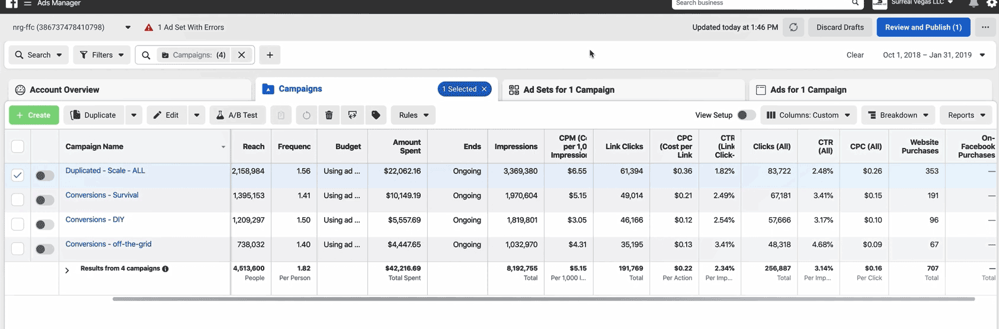Open the date range dropdown
This screenshot has width=999, height=329.
(x=934, y=55)
